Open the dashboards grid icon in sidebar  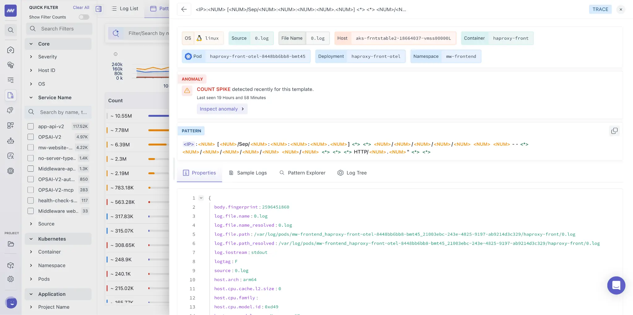coord(11,125)
